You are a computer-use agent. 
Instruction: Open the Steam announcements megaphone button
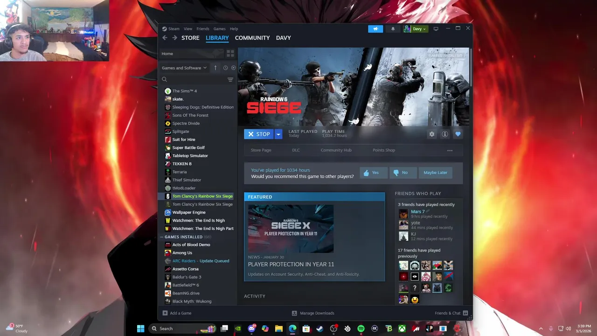(375, 29)
